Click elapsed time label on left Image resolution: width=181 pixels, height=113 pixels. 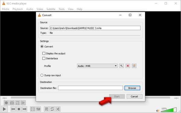[5, 98]
